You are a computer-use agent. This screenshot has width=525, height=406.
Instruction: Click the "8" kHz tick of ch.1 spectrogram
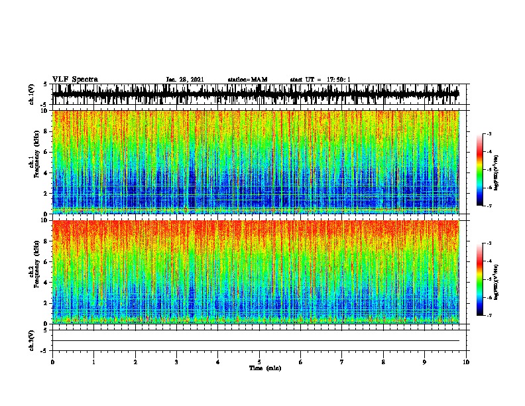pos(46,131)
